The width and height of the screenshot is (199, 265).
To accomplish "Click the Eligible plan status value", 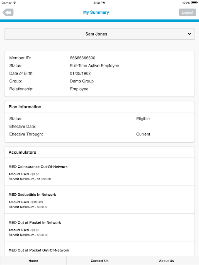I will pyautogui.click(x=143, y=119).
